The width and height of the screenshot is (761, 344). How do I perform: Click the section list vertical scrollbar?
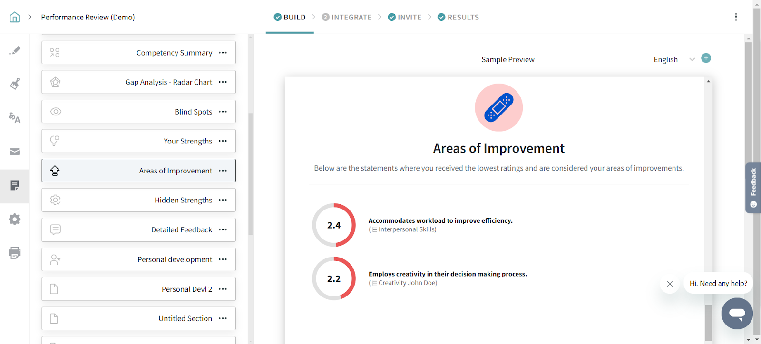(x=251, y=174)
